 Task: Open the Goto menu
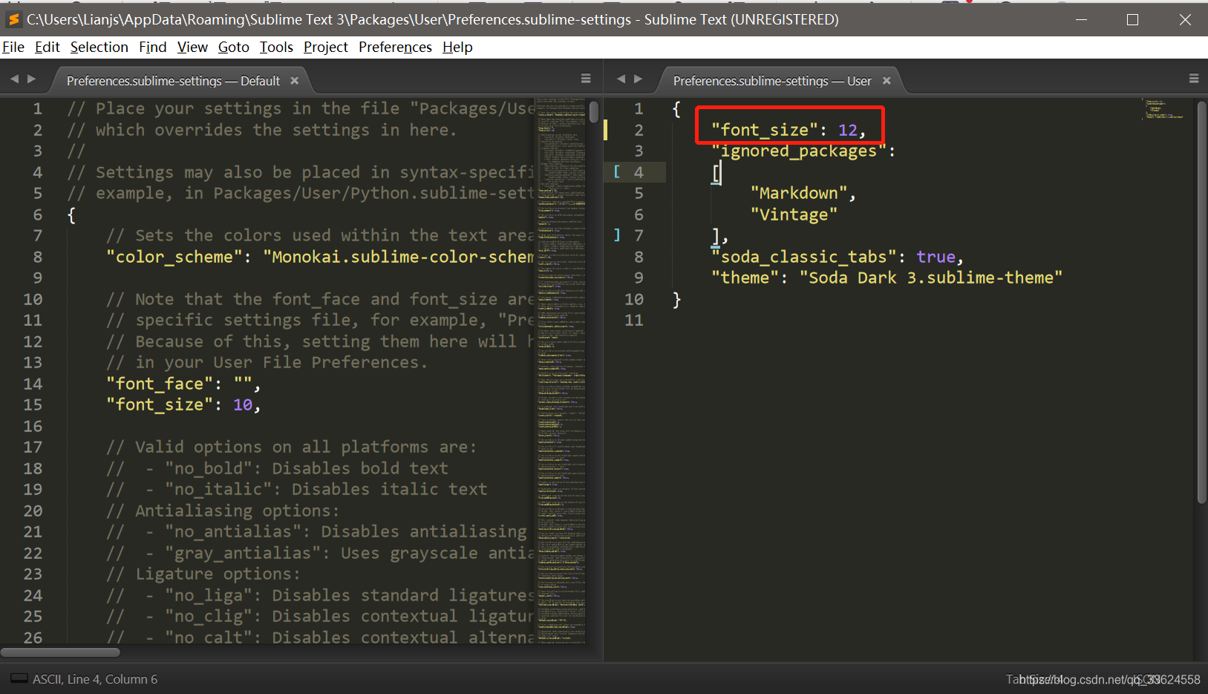234,48
